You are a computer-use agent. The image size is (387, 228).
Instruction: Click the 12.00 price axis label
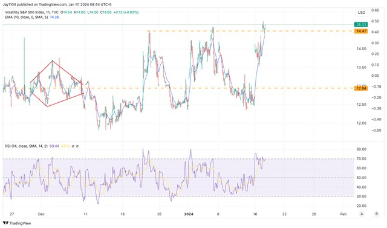pos(361,123)
